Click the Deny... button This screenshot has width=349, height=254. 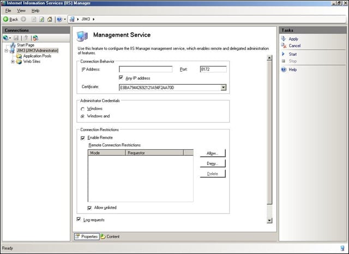pyautogui.click(x=213, y=163)
